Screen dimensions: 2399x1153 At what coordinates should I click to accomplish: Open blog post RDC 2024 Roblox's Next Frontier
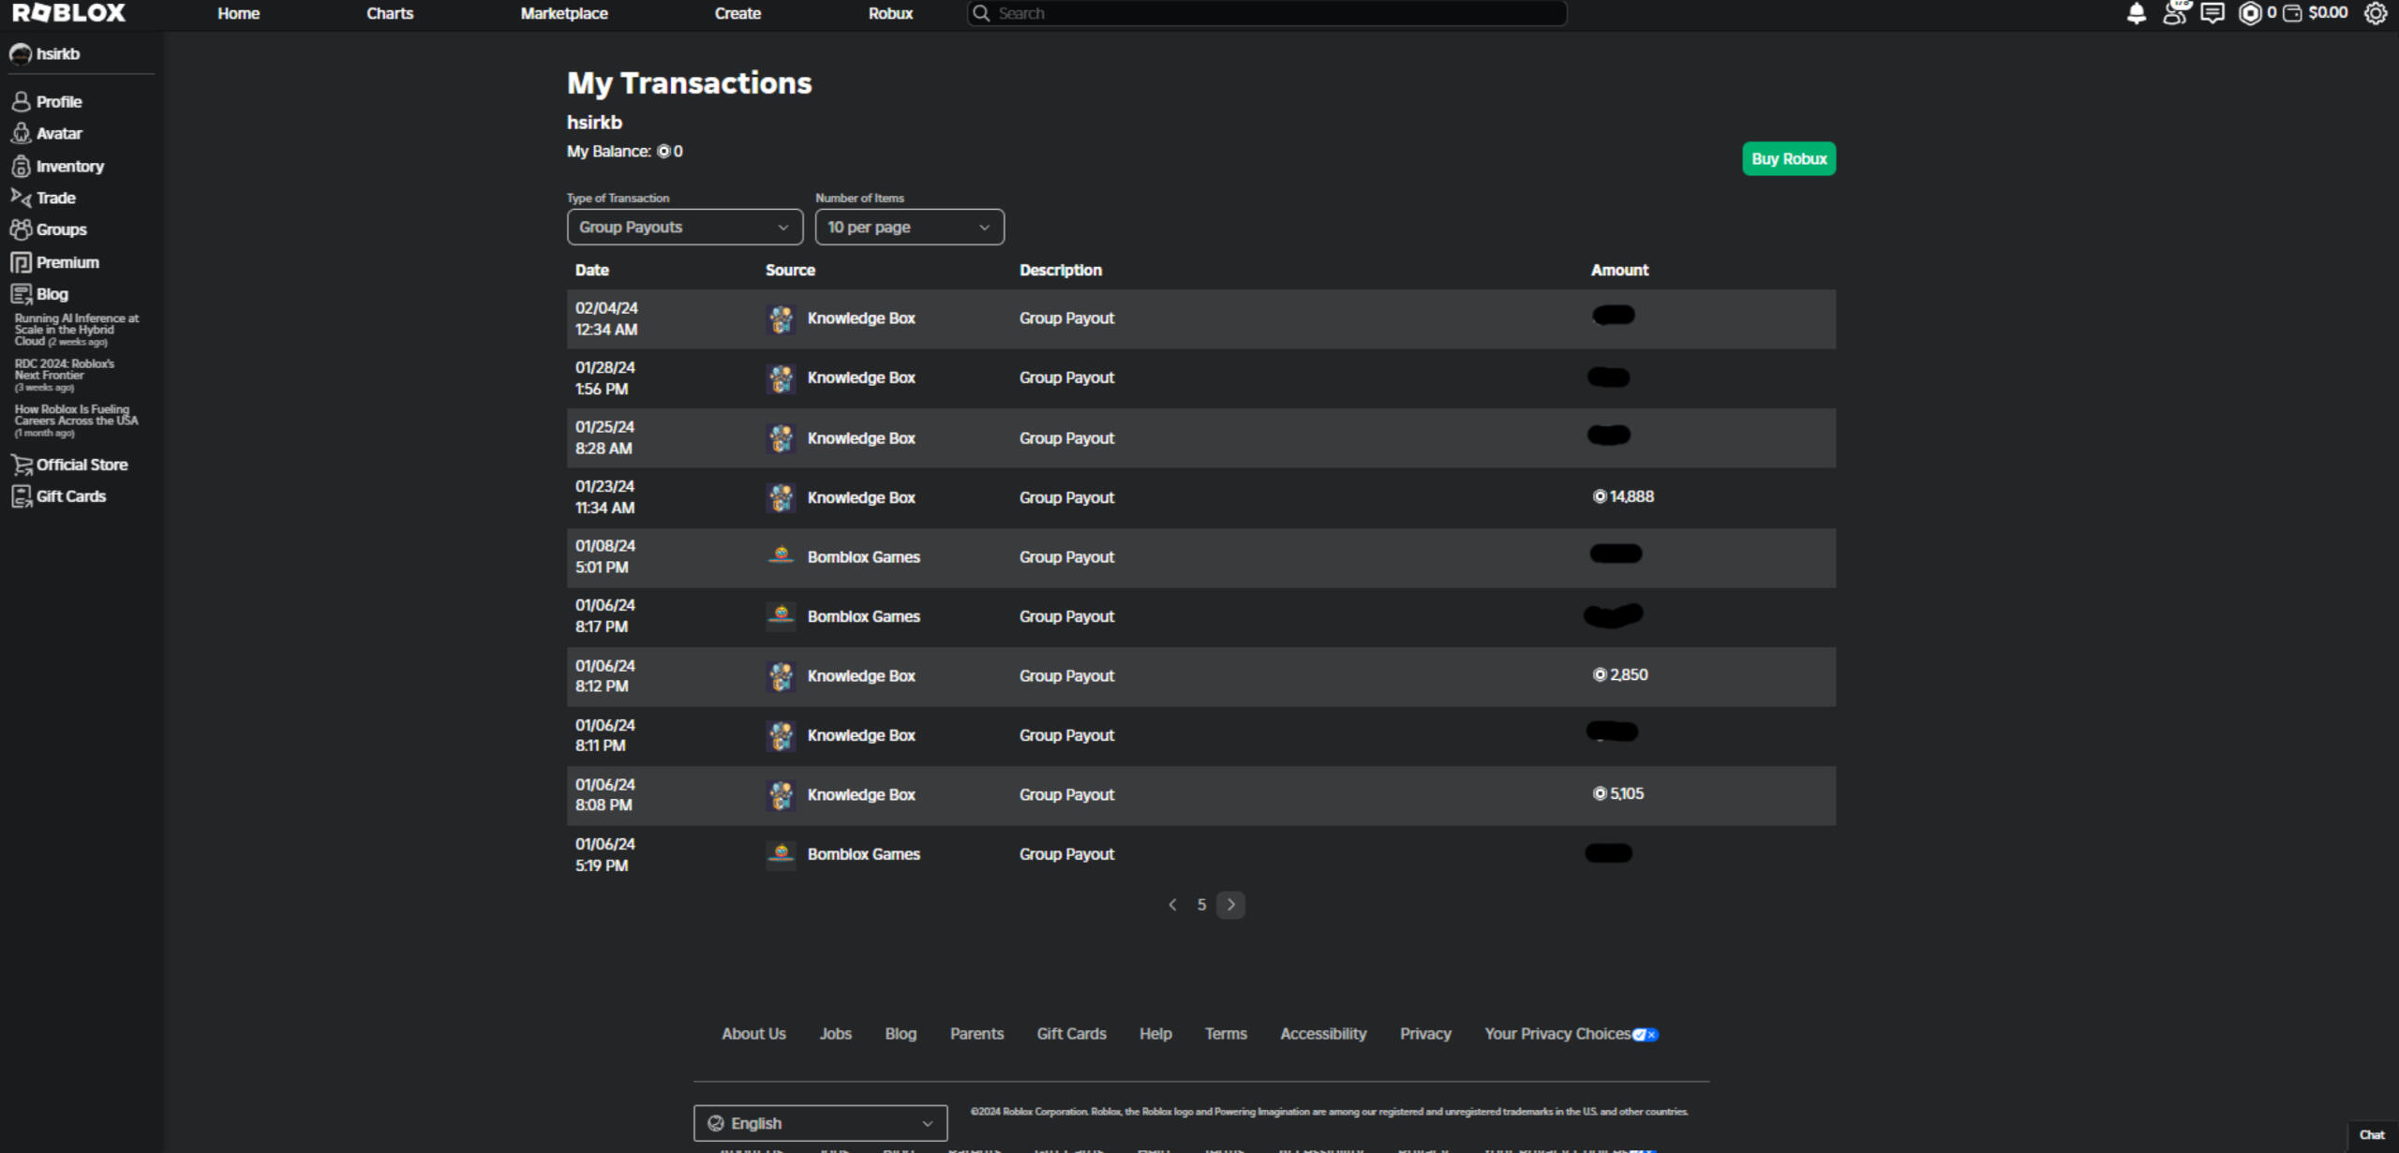pos(65,376)
